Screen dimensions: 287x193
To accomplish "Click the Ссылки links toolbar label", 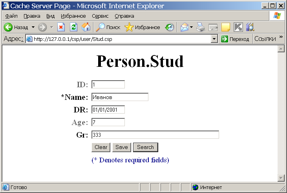I will (265, 39).
